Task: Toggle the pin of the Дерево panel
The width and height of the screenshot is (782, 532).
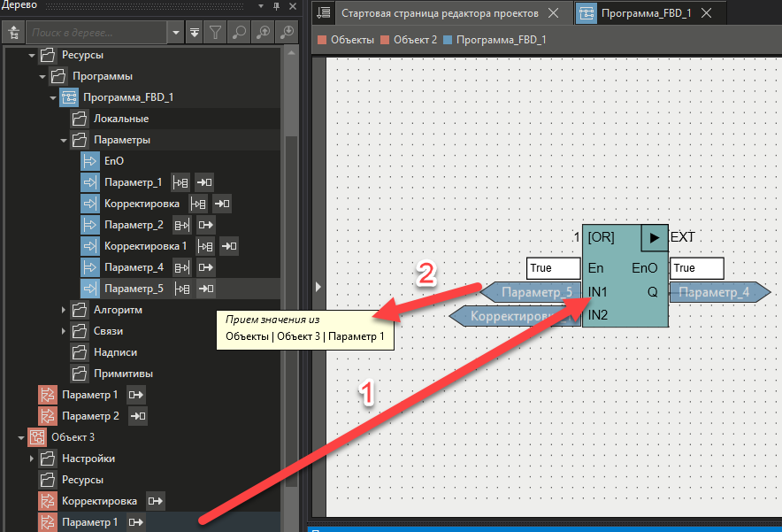Action: [276, 6]
